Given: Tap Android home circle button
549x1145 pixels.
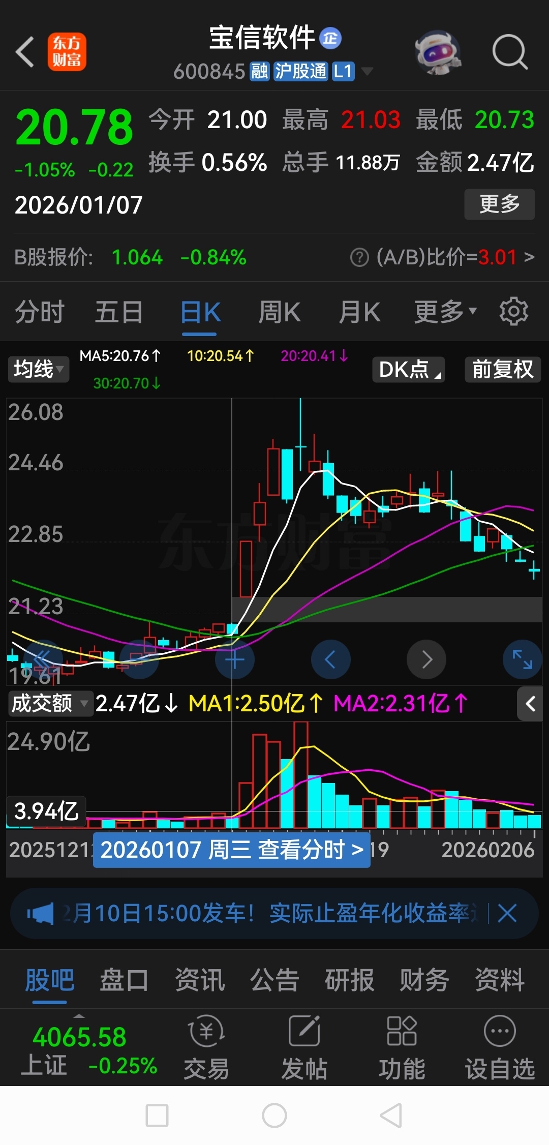Looking at the screenshot, I should [x=274, y=1116].
